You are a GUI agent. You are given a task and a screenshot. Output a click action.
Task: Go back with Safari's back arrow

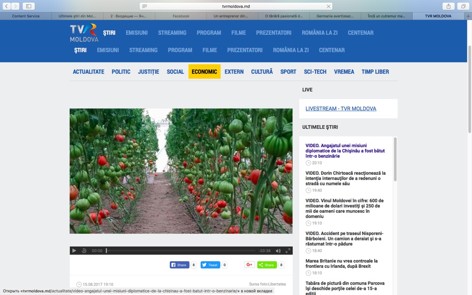click(7, 6)
